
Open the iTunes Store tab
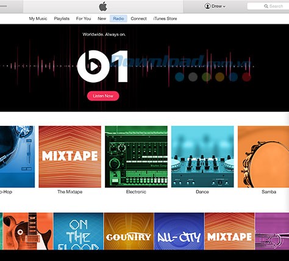click(165, 19)
